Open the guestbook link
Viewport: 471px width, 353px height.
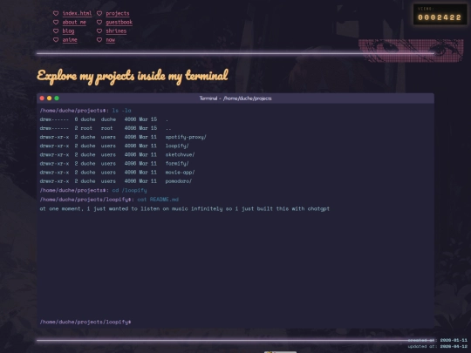pyautogui.click(x=119, y=22)
